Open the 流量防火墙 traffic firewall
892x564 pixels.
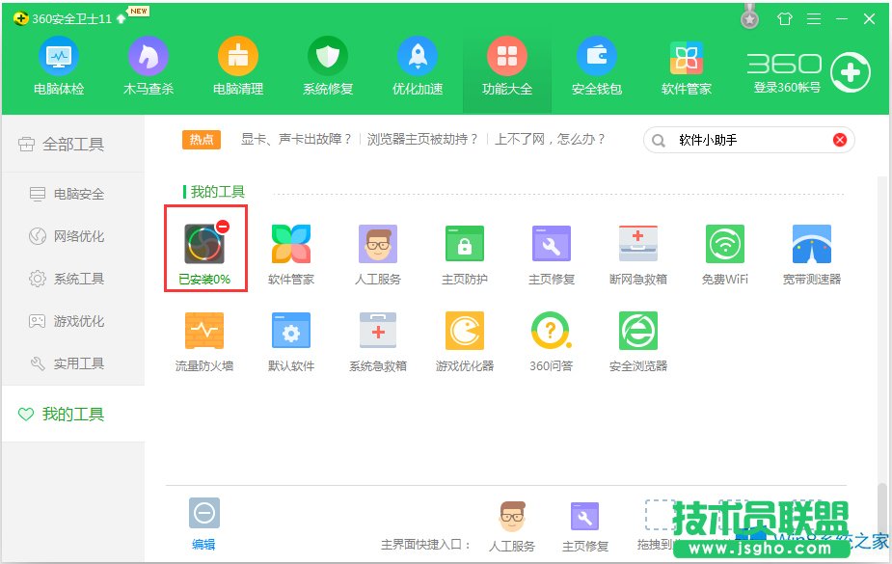pos(203,333)
